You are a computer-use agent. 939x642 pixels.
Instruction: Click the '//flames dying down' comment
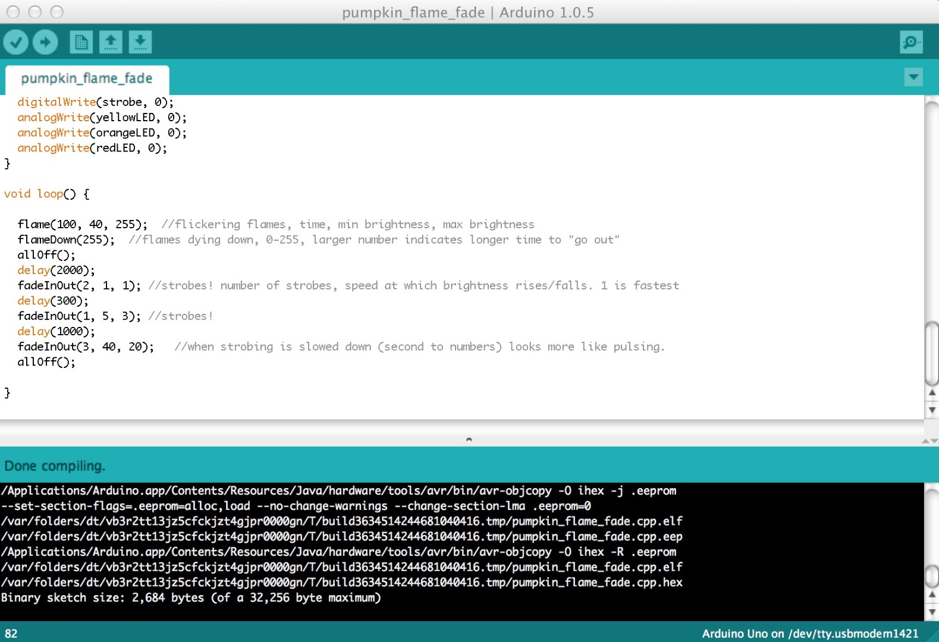[x=374, y=240]
